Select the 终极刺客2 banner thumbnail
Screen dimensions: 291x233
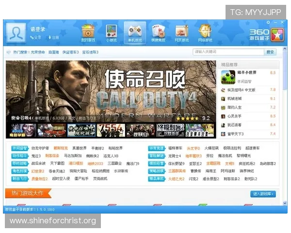click(x=170, y=131)
